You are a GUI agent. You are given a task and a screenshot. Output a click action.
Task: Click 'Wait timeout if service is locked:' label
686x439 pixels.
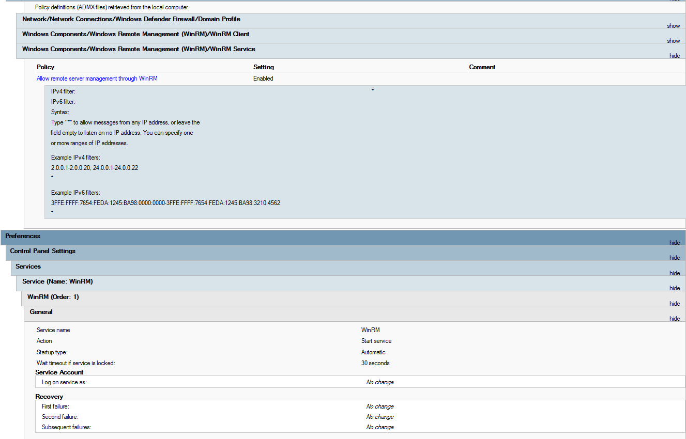(x=75, y=363)
